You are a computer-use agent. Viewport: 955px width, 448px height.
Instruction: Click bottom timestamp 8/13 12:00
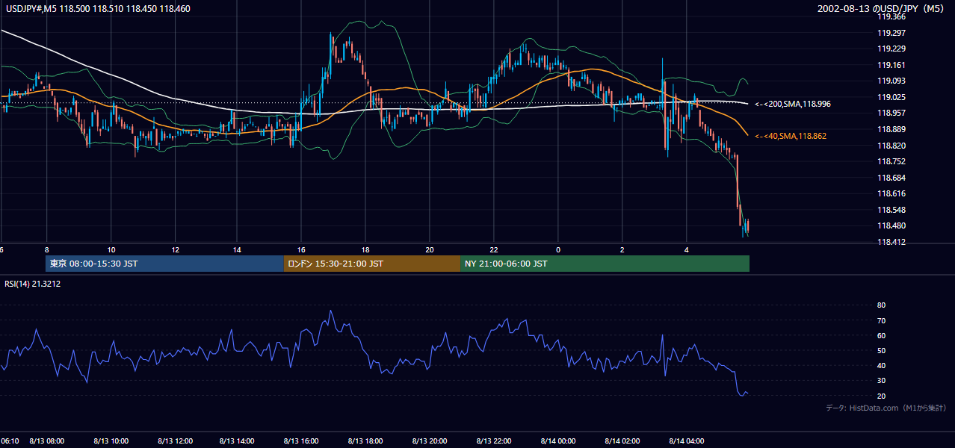point(175,441)
